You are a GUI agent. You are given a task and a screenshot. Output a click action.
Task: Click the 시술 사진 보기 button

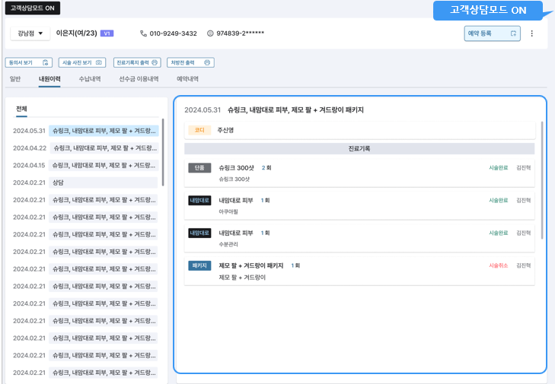tap(82, 62)
